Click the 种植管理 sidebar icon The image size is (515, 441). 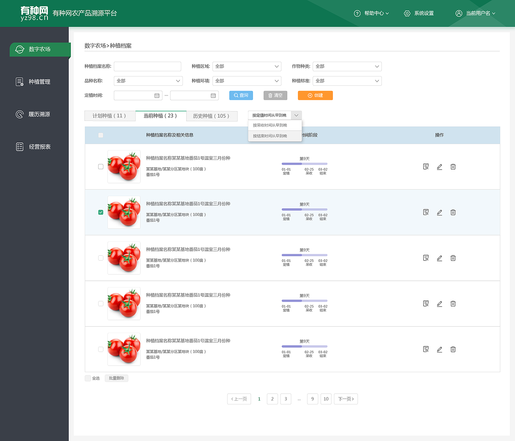tap(20, 82)
